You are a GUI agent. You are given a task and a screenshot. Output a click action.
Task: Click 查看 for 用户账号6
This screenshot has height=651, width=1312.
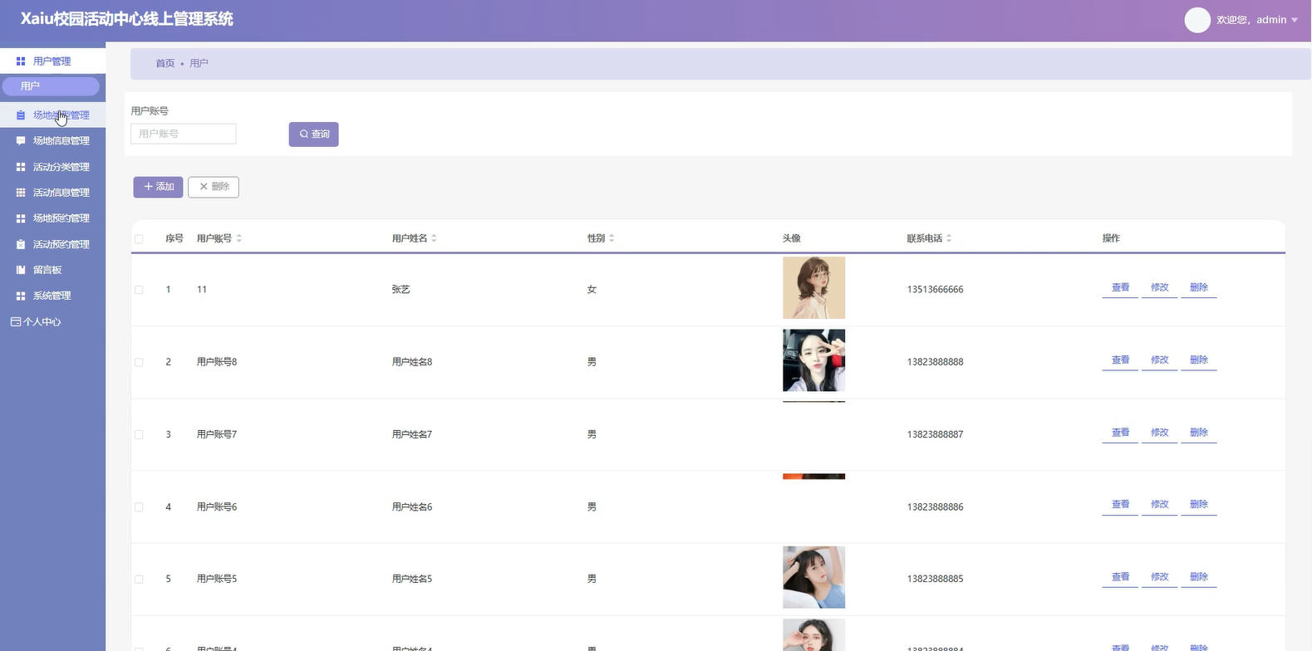pos(1120,505)
